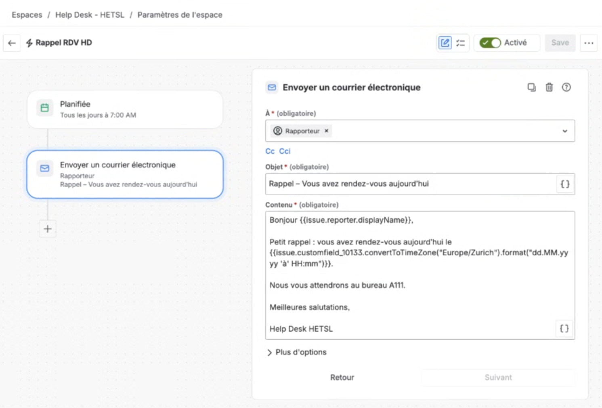This screenshot has height=408, width=602.
Task: Click the Suivant button
Action: click(498, 377)
